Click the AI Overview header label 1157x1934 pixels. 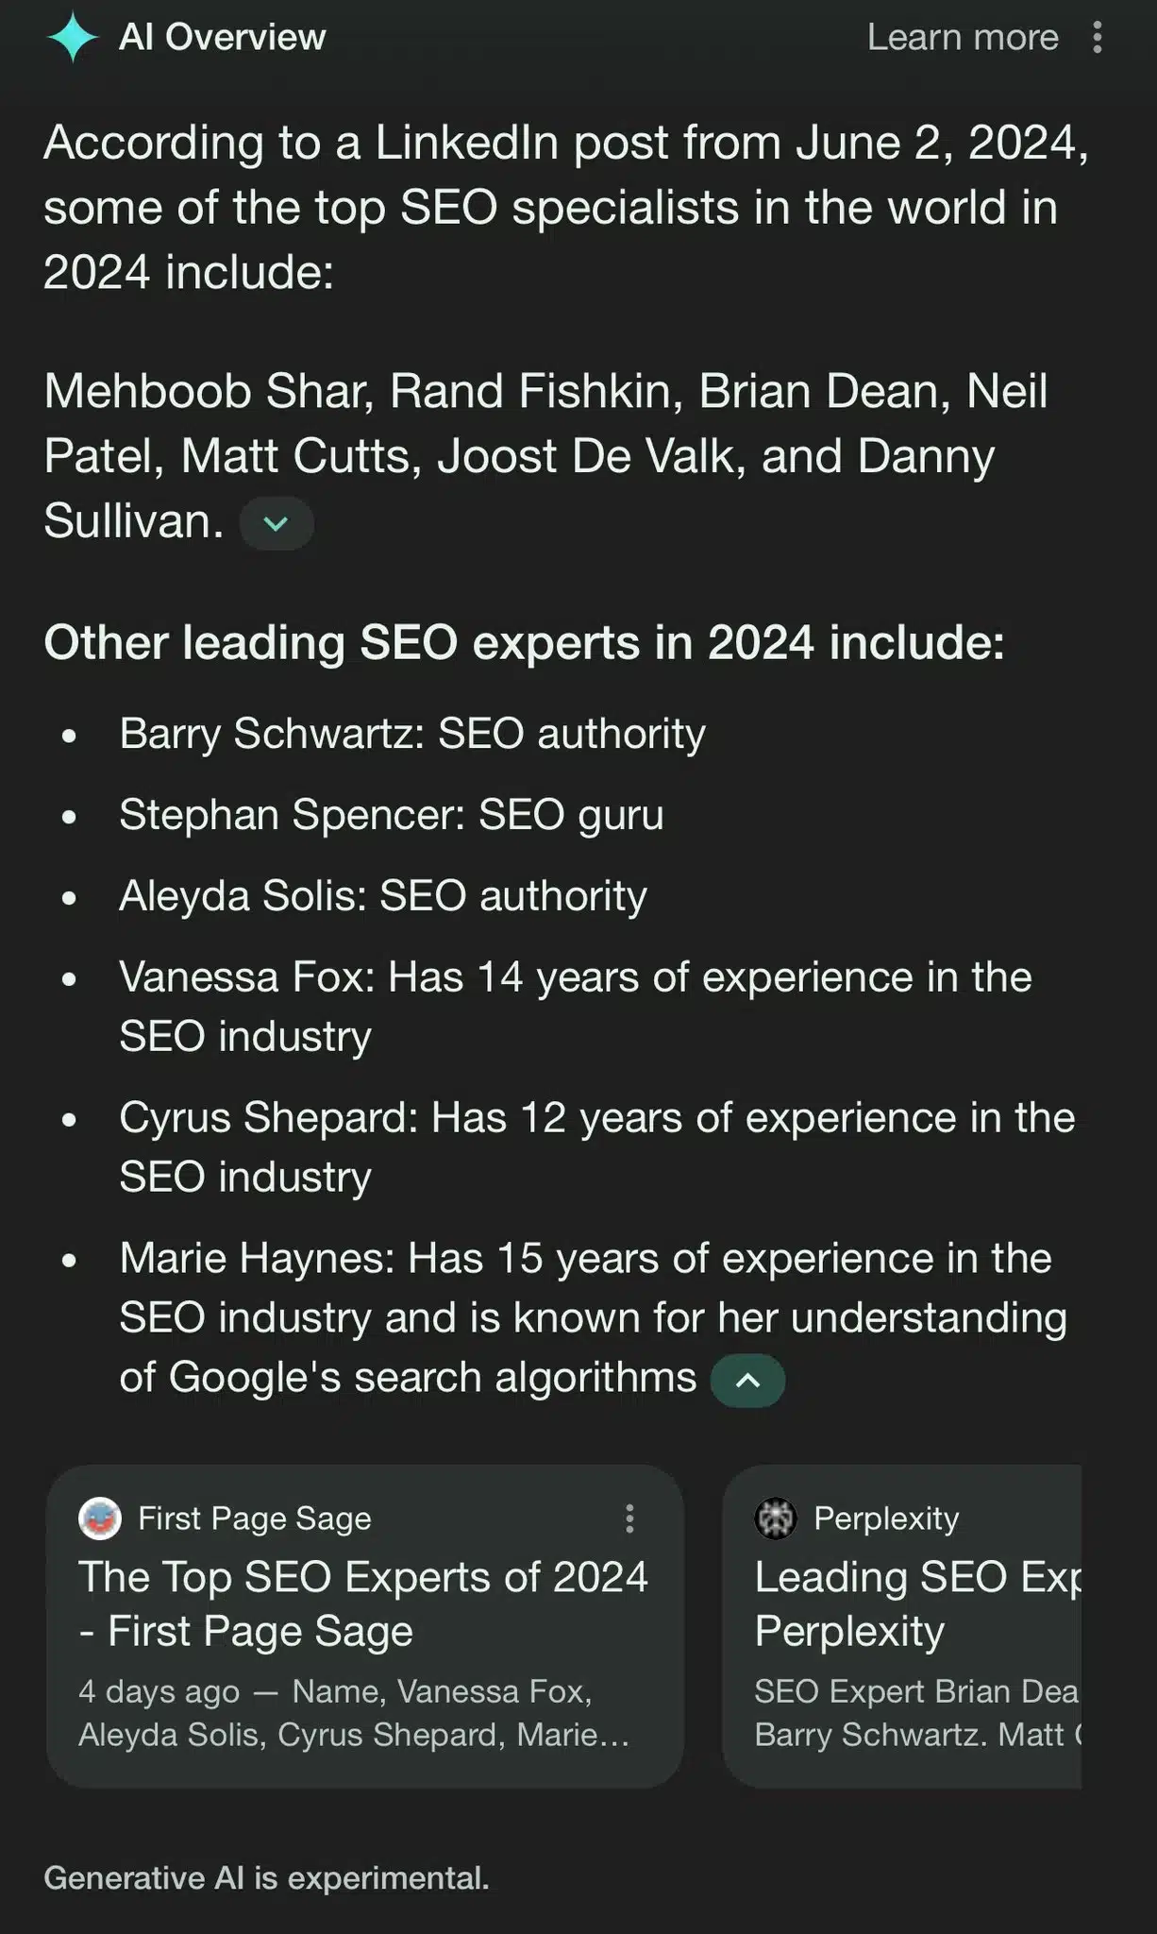[221, 38]
